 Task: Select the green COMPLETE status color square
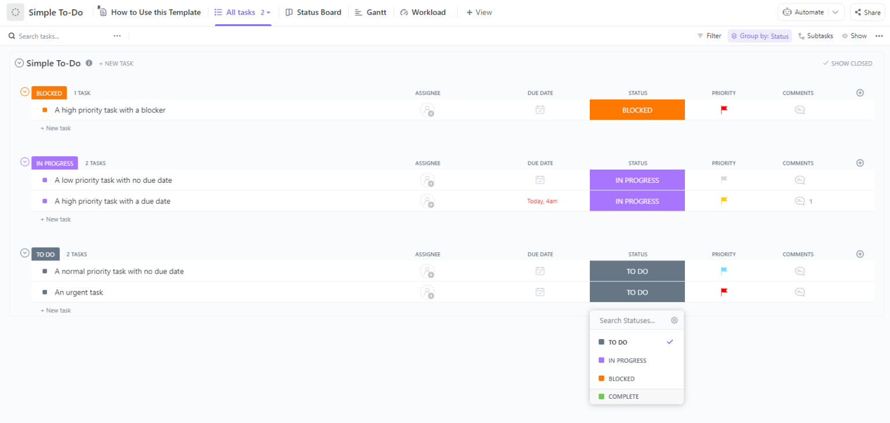601,396
